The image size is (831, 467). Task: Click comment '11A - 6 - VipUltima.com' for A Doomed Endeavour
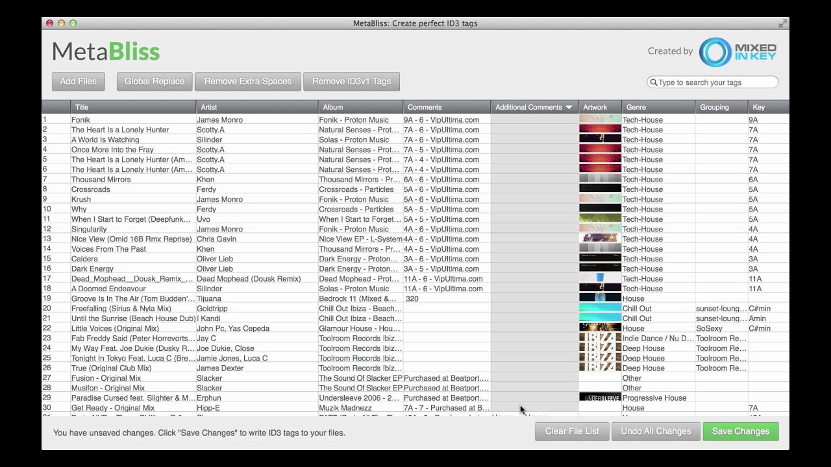click(443, 289)
